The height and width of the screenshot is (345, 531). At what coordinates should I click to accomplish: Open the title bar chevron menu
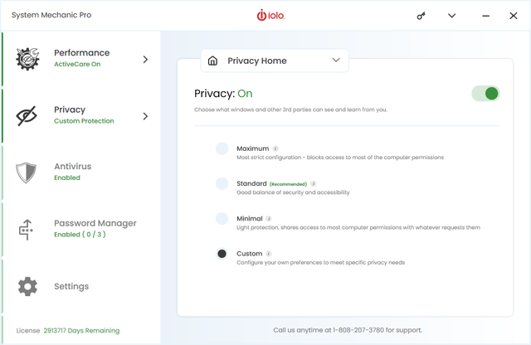click(x=451, y=16)
